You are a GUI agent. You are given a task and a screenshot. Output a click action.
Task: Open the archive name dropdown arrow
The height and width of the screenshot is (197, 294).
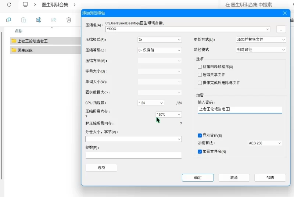pyautogui.click(x=268, y=29)
